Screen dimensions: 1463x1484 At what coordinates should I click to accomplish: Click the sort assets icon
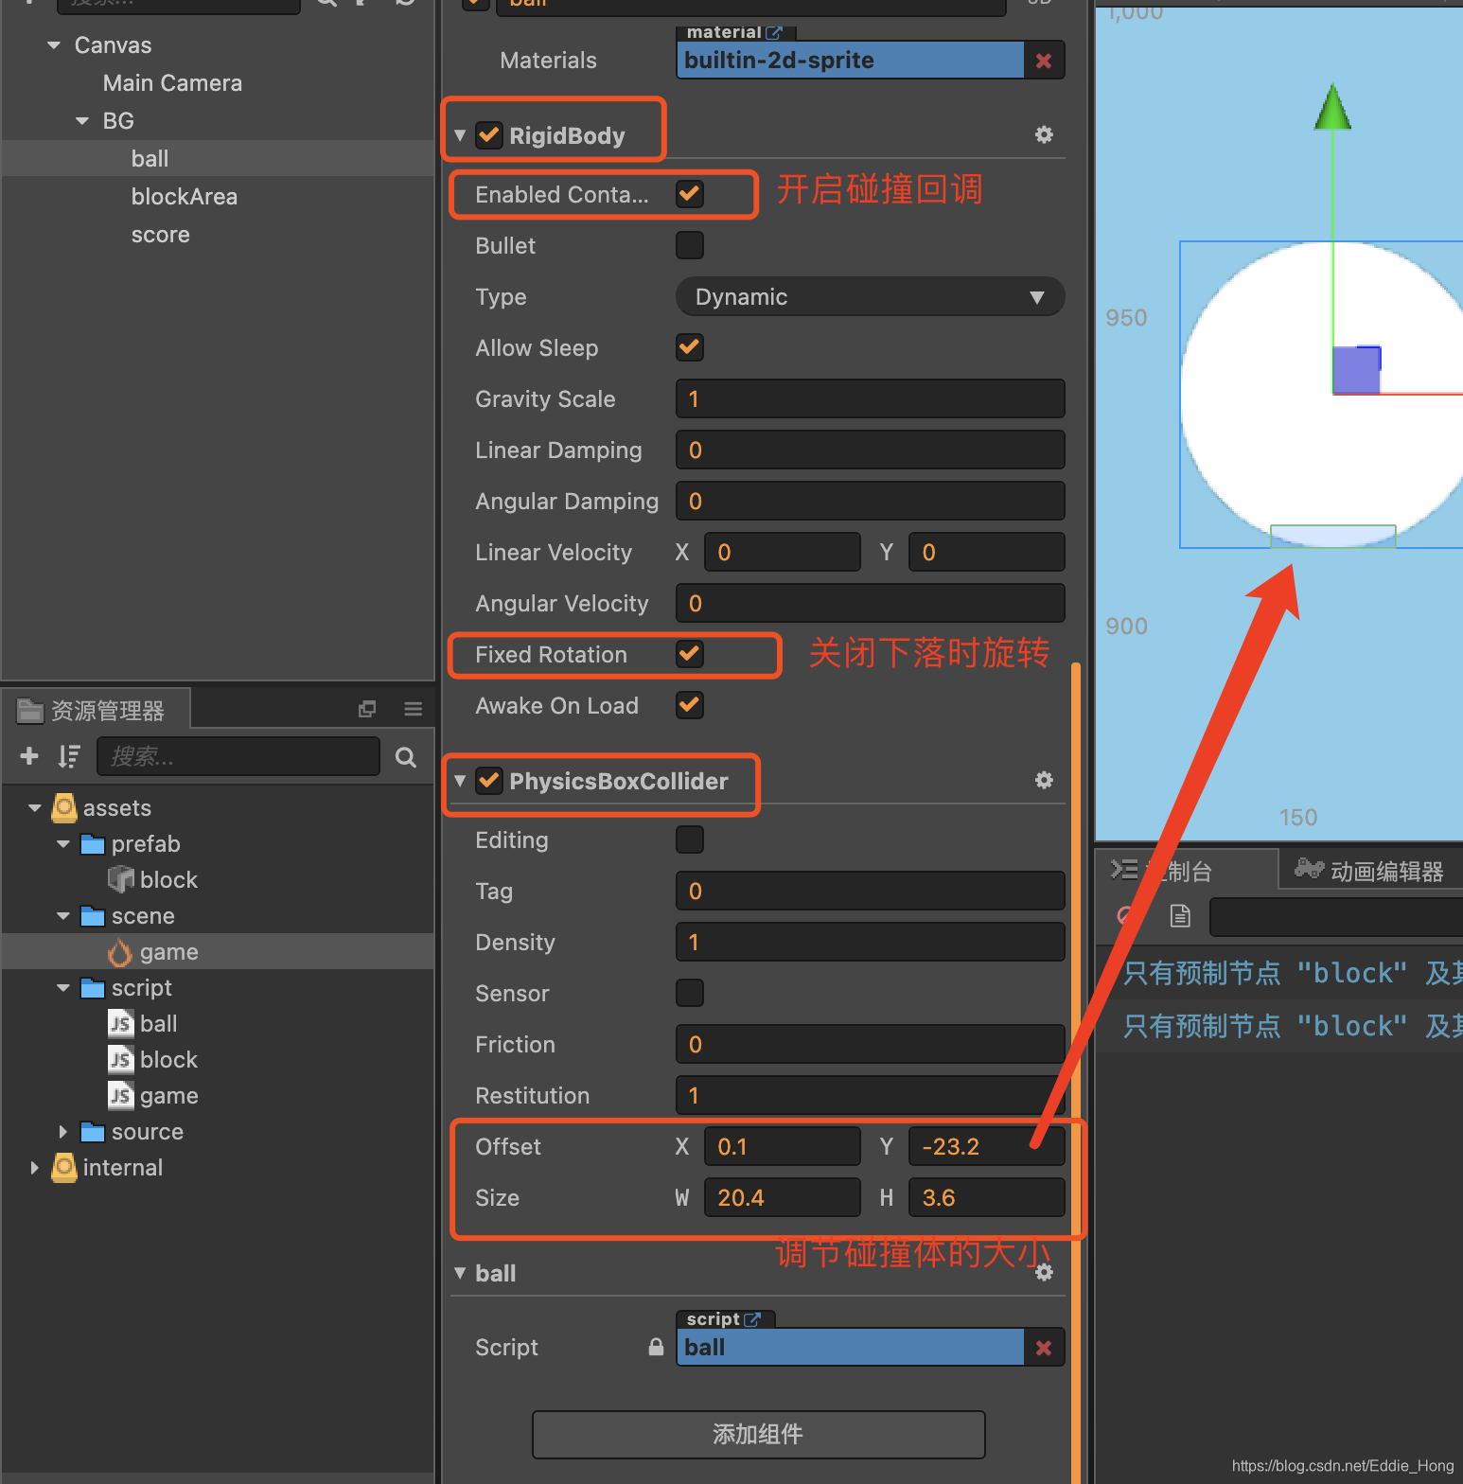pos(68,756)
